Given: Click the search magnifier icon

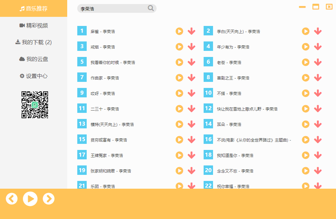Looking at the screenshot, I should [x=151, y=8].
